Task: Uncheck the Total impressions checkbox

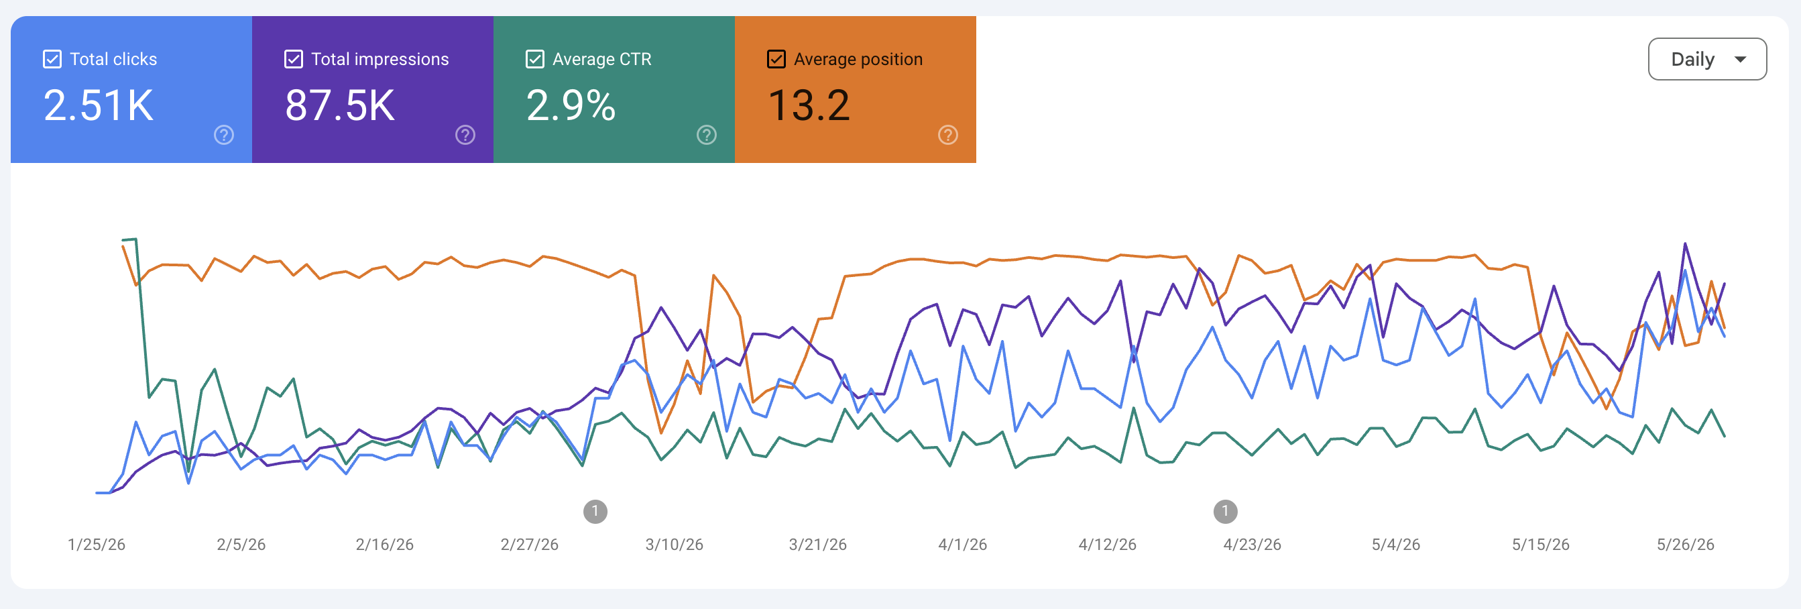Action: pyautogui.click(x=294, y=60)
